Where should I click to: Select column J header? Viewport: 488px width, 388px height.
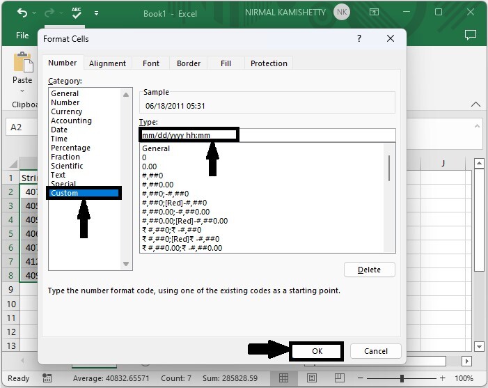pos(443,163)
